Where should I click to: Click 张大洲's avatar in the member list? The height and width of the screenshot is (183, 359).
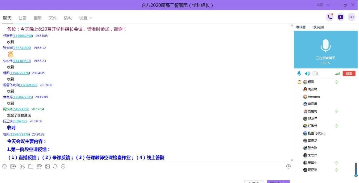pos(305,148)
